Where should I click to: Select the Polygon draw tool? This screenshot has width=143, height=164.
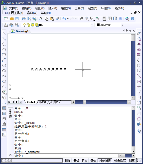click(4, 50)
